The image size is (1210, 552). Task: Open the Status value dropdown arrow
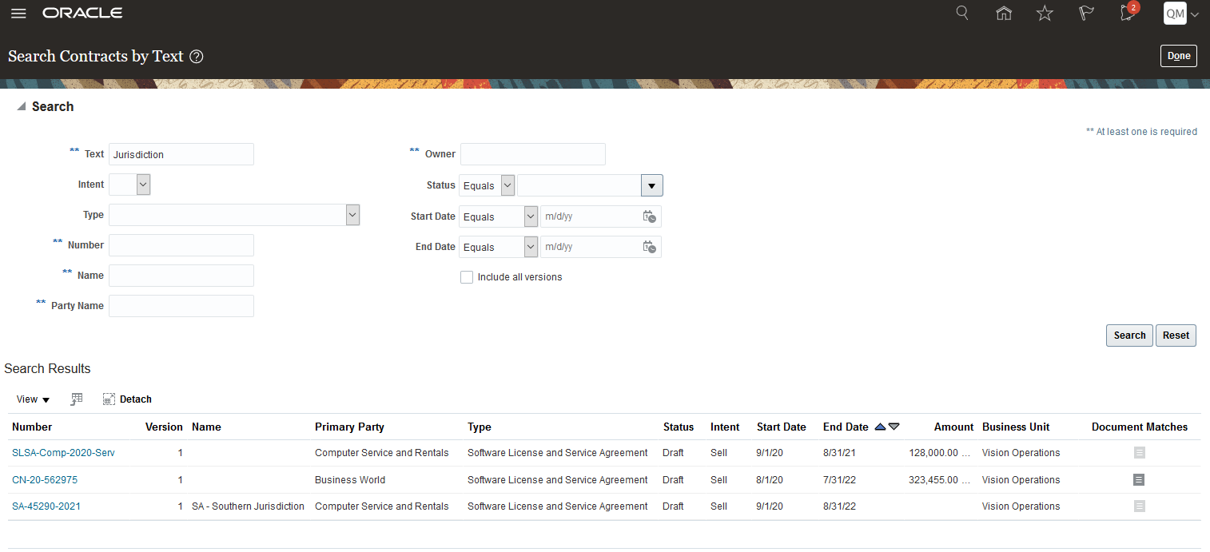click(x=651, y=185)
